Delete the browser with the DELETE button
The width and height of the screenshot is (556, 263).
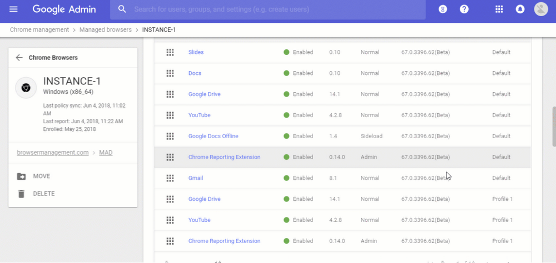point(43,194)
